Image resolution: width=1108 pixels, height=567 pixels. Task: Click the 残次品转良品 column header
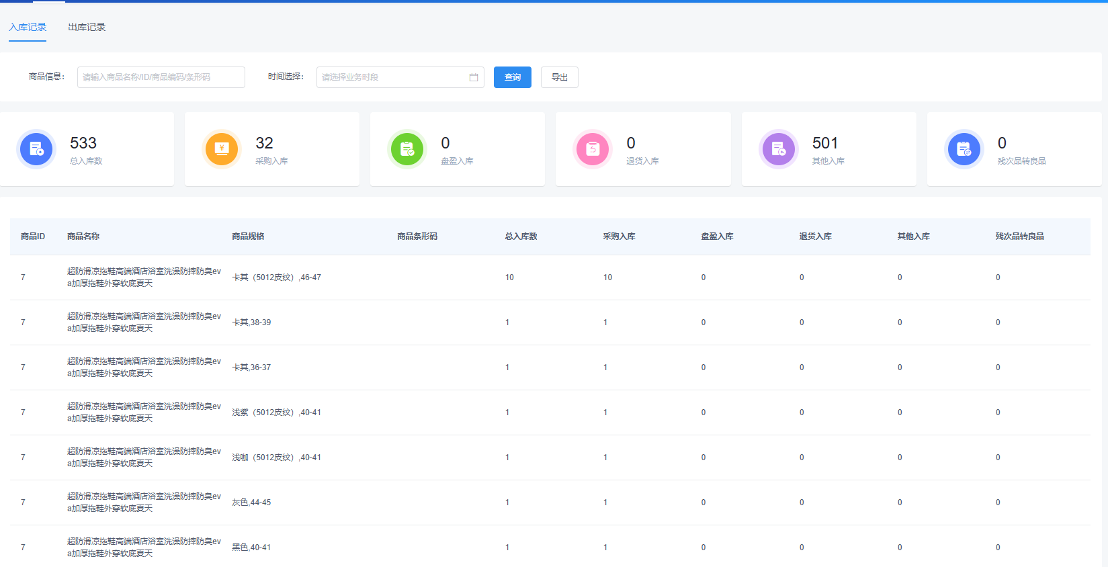point(1019,236)
